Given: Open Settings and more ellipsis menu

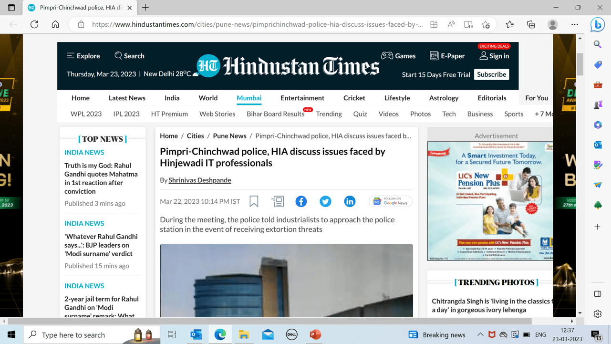Looking at the screenshot, I should coord(575,24).
